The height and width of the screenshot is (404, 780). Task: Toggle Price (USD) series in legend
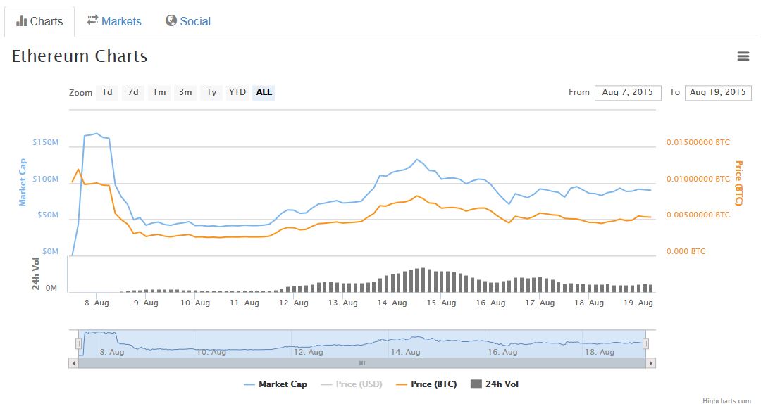click(x=352, y=384)
